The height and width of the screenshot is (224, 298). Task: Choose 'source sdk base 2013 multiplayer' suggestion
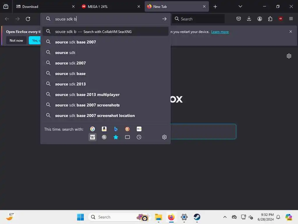pos(105,94)
